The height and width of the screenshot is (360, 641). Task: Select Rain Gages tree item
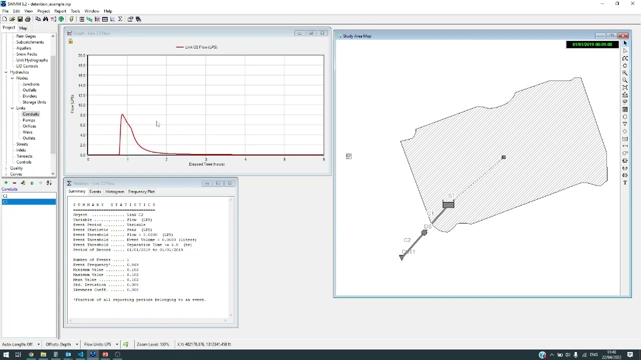26,36
